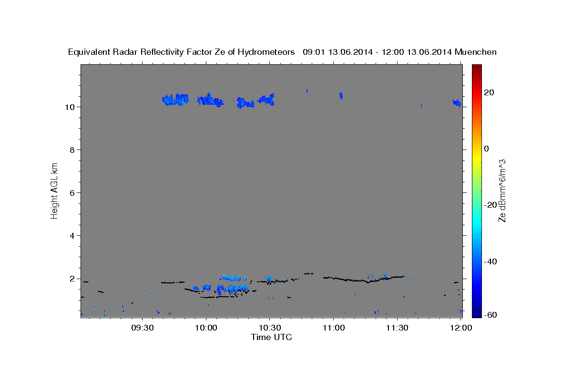Click the 11:00 time tick label

pyautogui.click(x=333, y=328)
